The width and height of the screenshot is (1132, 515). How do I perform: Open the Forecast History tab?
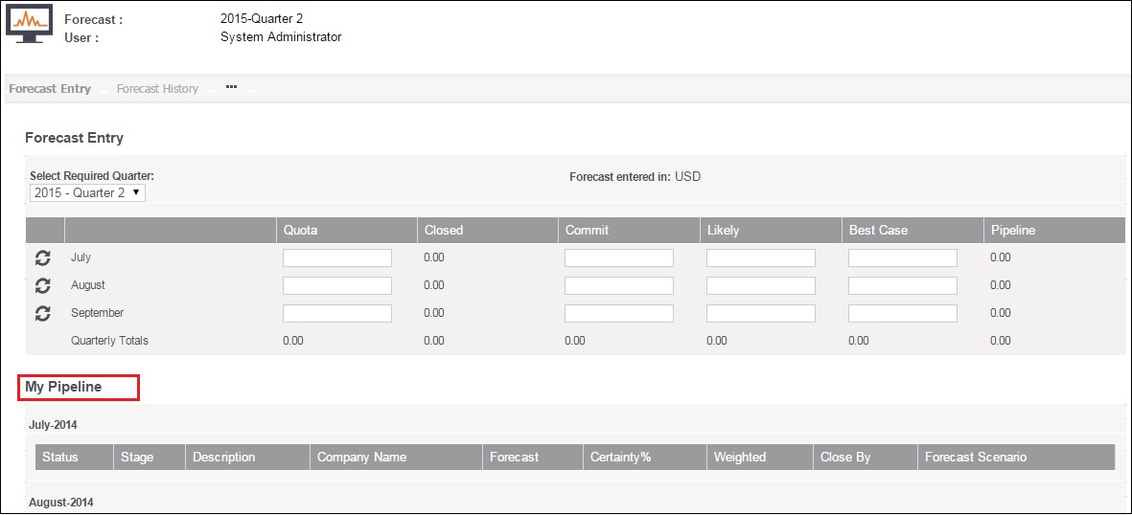(x=157, y=89)
